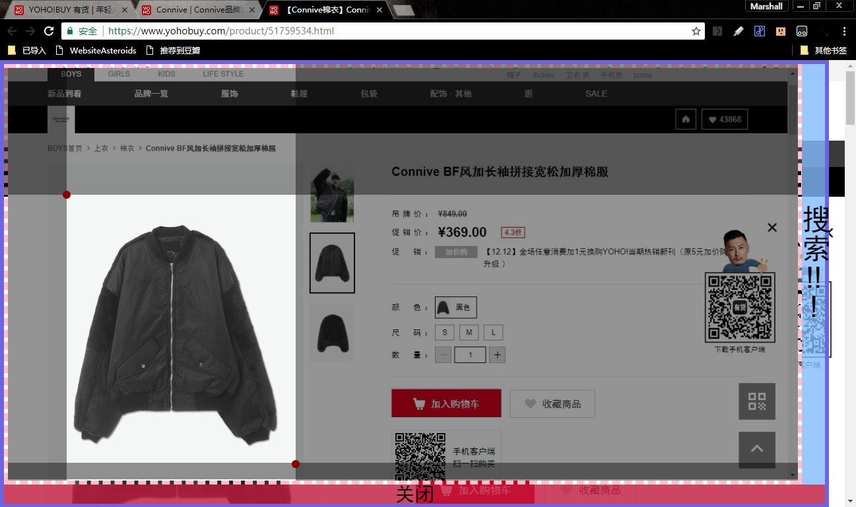The height and width of the screenshot is (507, 856).
Task: Decrease quantity with the minus button
Action: coord(444,355)
